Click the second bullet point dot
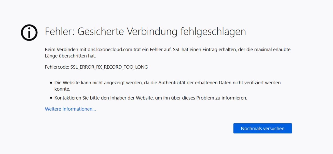The width and height of the screenshot is (333, 154). click(x=51, y=98)
